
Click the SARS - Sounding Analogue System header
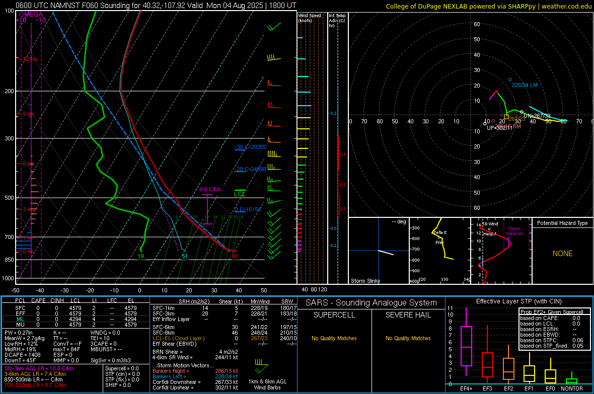tap(372, 303)
